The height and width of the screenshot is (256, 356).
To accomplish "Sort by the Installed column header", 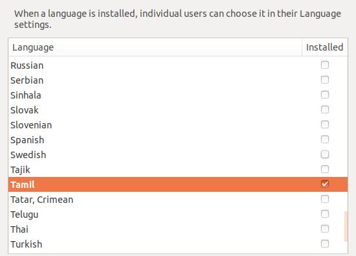I will tap(325, 47).
